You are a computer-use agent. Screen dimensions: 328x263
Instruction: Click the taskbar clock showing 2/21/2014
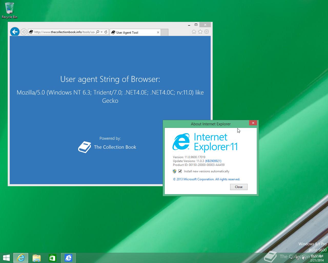point(317,258)
